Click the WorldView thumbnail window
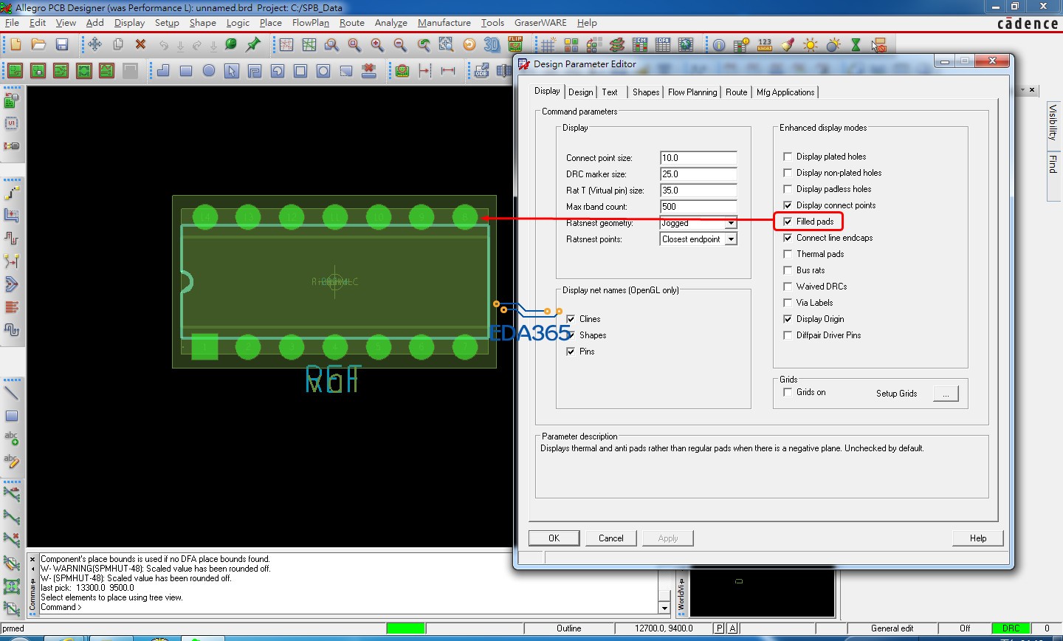1063x641 pixels. 763,593
